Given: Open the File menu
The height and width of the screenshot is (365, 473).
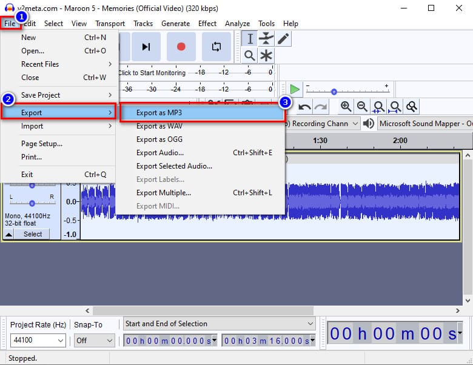Looking at the screenshot, I should pos(10,23).
